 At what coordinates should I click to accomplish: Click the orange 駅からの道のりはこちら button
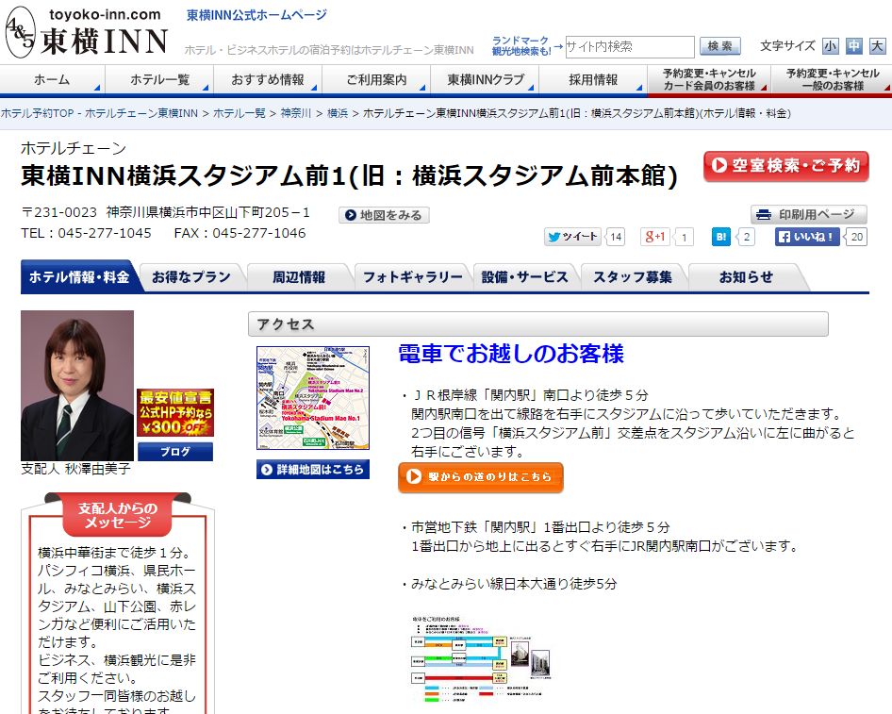[481, 476]
